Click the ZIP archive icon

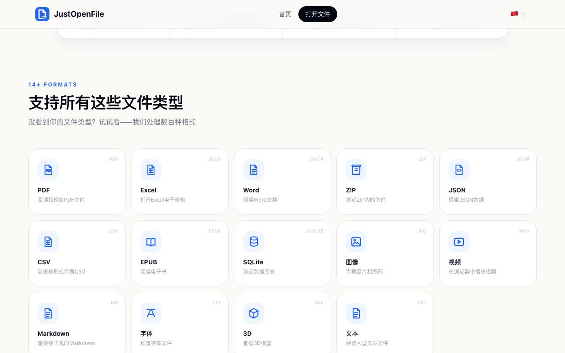(x=356, y=170)
